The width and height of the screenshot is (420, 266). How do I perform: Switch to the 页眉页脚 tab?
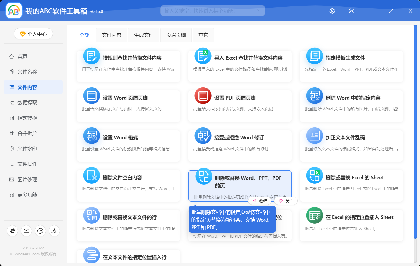pos(176,35)
